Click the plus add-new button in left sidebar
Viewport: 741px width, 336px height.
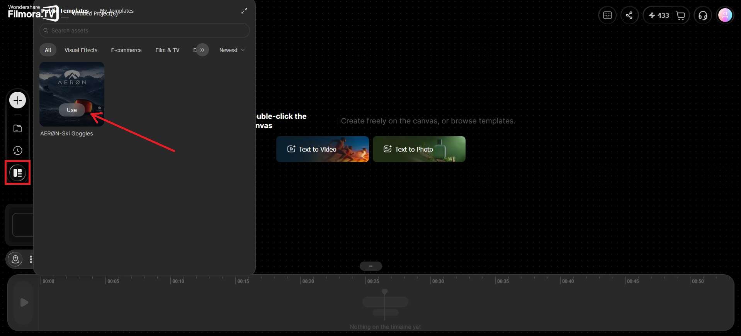(x=17, y=100)
